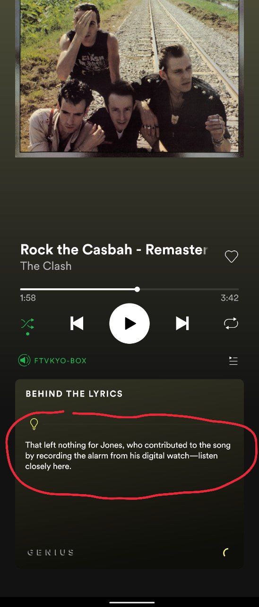Screen dimensions: 259x607
Task: Skip to next track
Action: click(x=182, y=323)
